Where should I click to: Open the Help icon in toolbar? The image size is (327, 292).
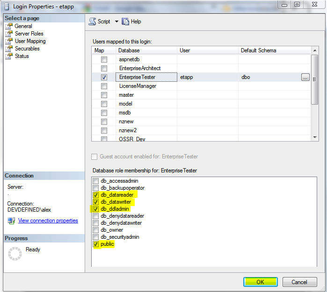pos(125,21)
